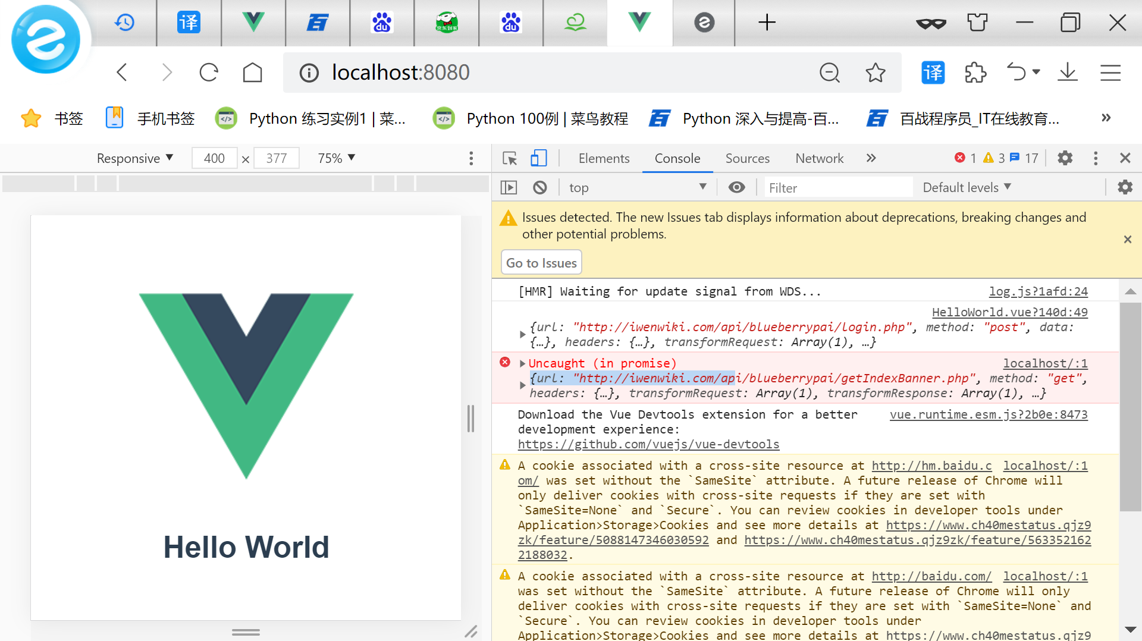Open console settings gear
1142x641 pixels.
point(1125,188)
